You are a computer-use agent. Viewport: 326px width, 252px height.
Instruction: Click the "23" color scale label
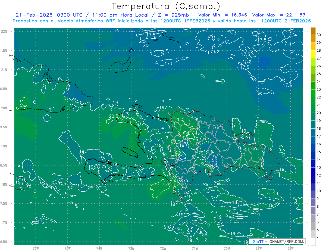tap(319, 89)
